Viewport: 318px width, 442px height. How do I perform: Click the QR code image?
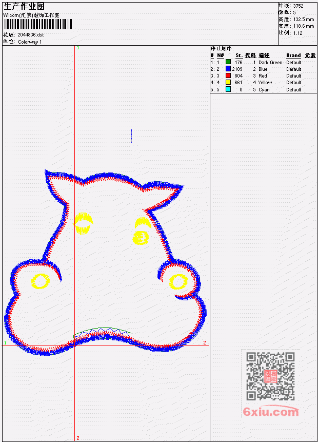pyautogui.click(x=270, y=376)
